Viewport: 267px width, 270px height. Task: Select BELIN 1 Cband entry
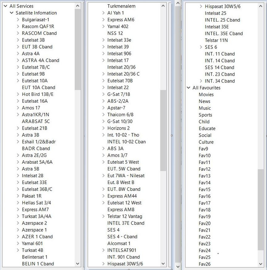(38, 264)
